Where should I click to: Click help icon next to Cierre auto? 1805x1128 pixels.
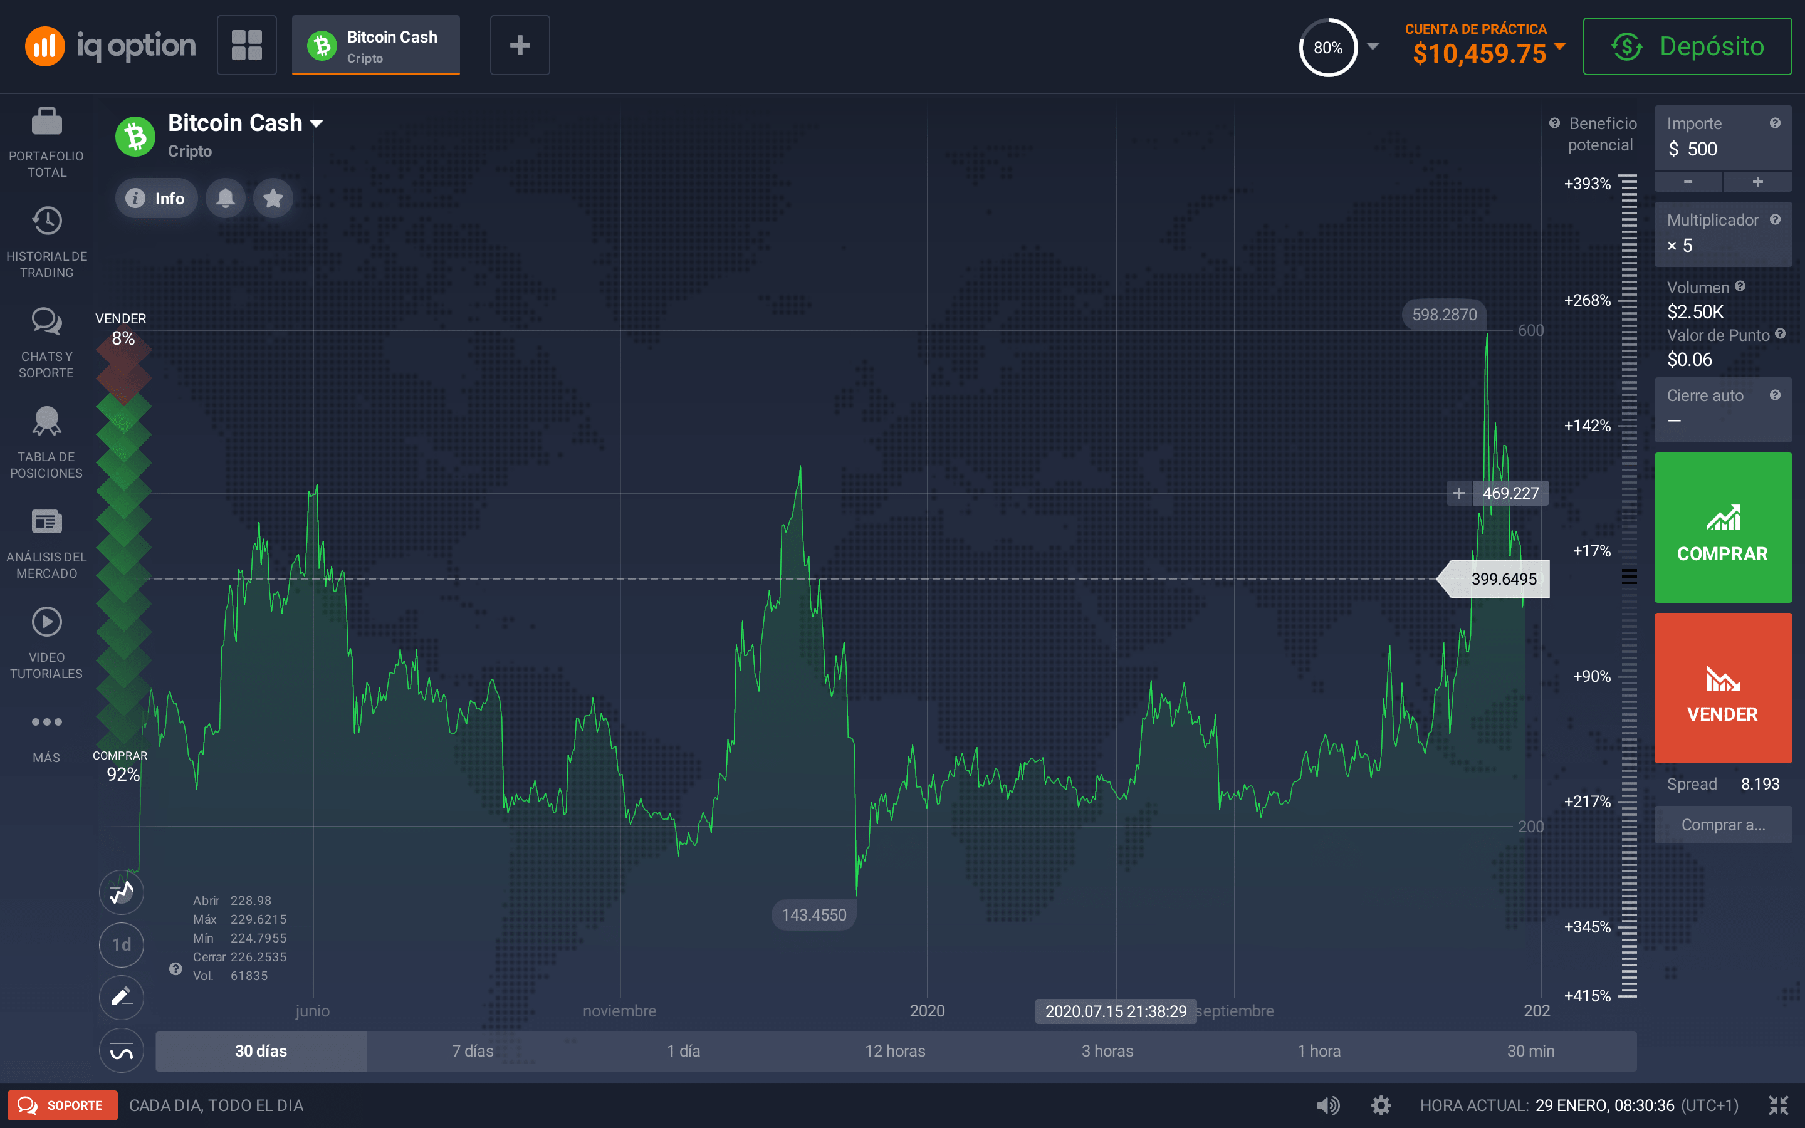pyautogui.click(x=1775, y=395)
